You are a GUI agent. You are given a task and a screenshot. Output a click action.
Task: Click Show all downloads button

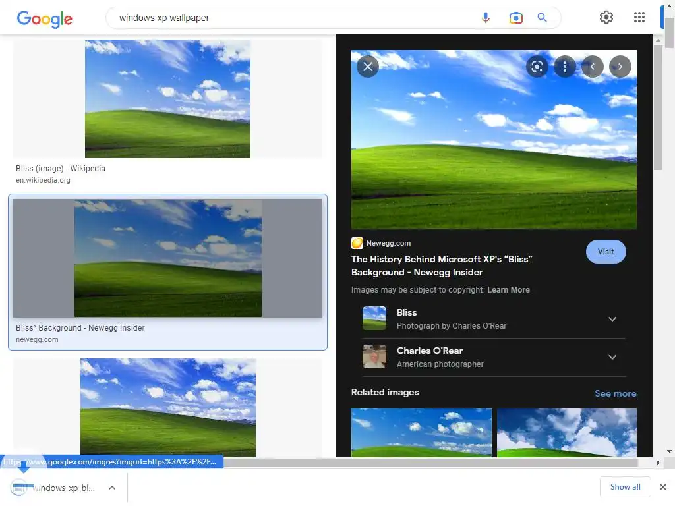coord(625,487)
